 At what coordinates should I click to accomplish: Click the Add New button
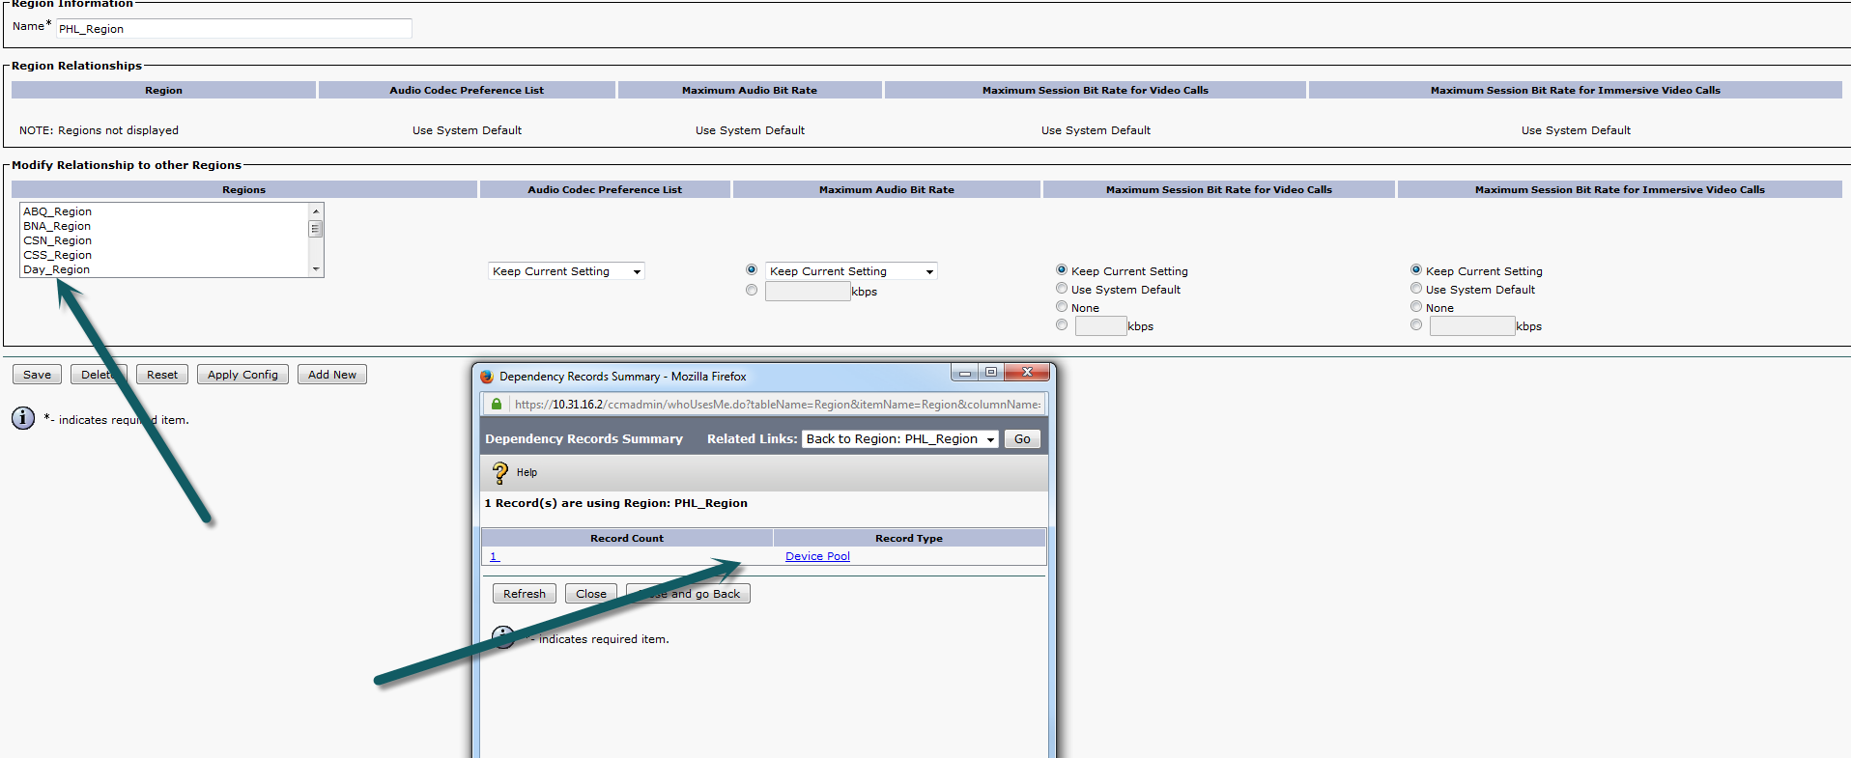[x=332, y=375]
